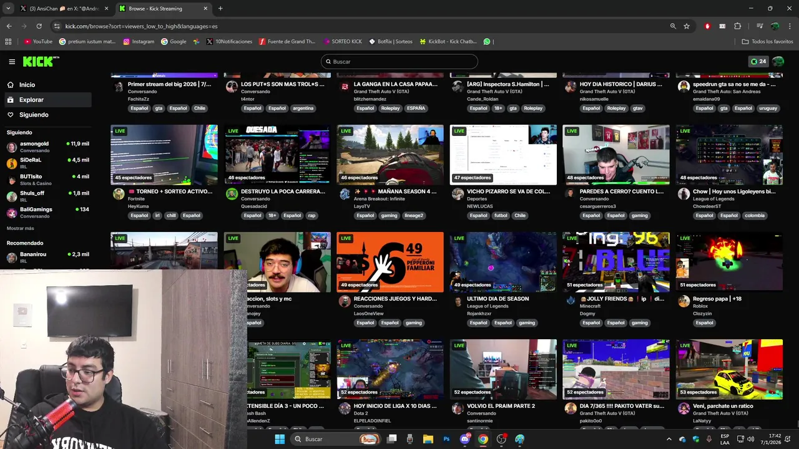
Task: Open Shuls_off channel in followed list
Action: (x=48, y=196)
